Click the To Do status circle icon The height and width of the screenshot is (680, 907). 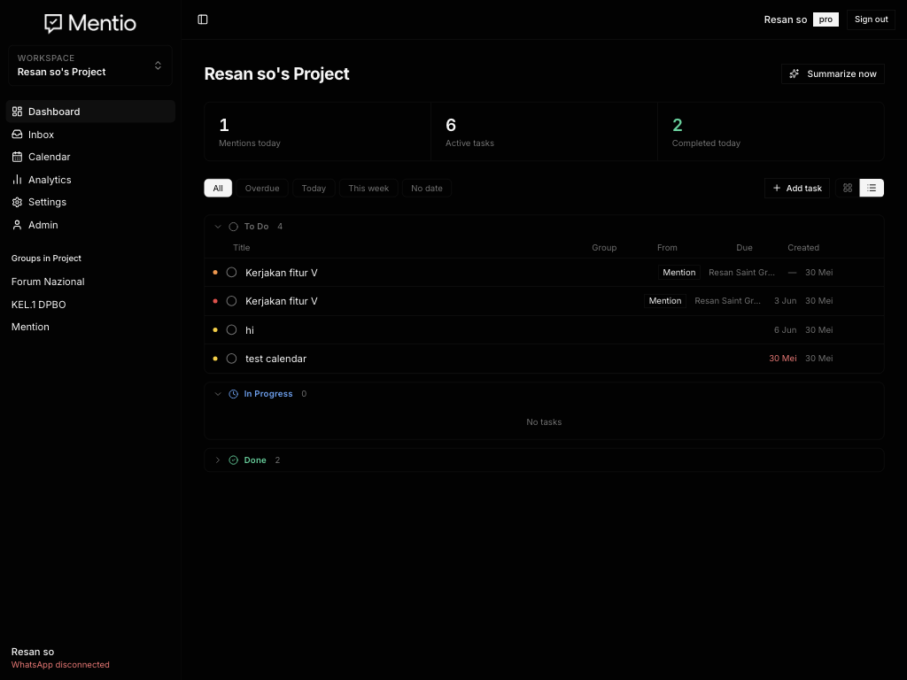click(x=234, y=227)
